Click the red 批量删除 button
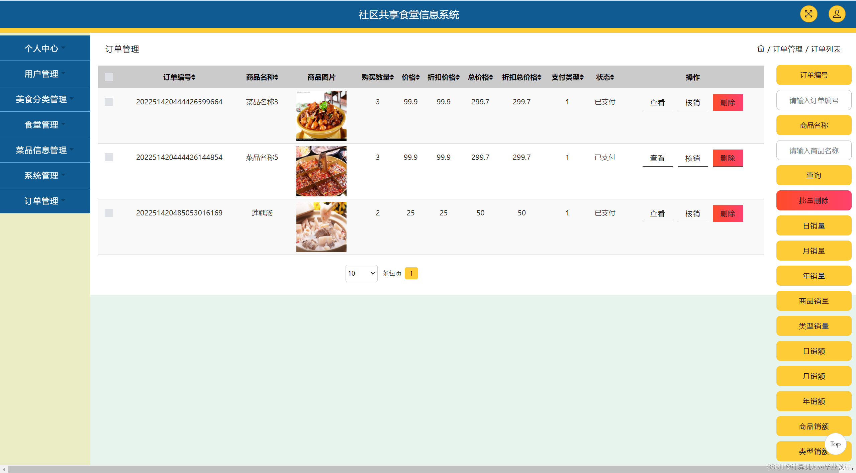 (814, 200)
